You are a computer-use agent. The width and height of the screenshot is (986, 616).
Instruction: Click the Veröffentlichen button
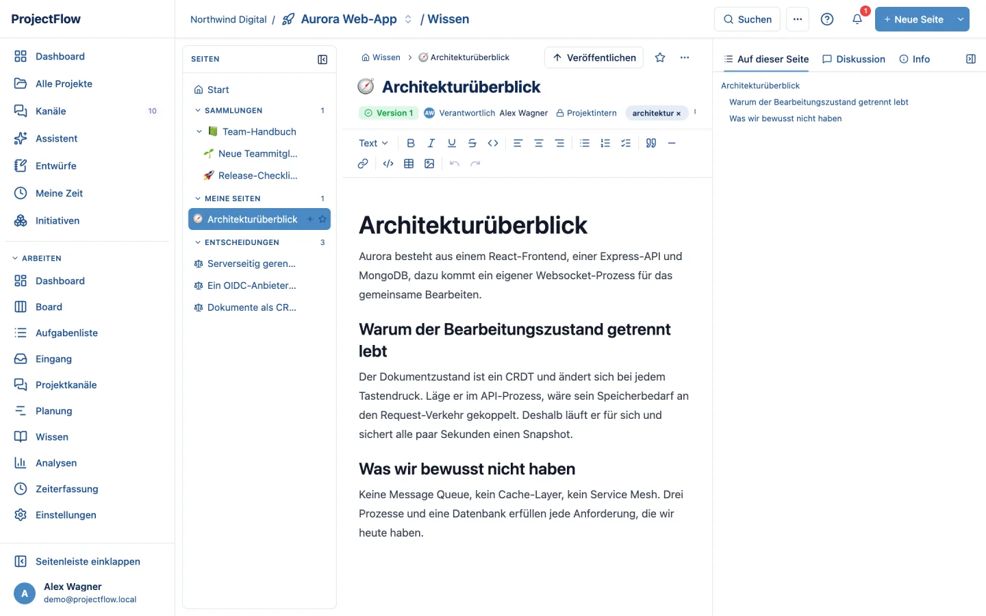(594, 57)
